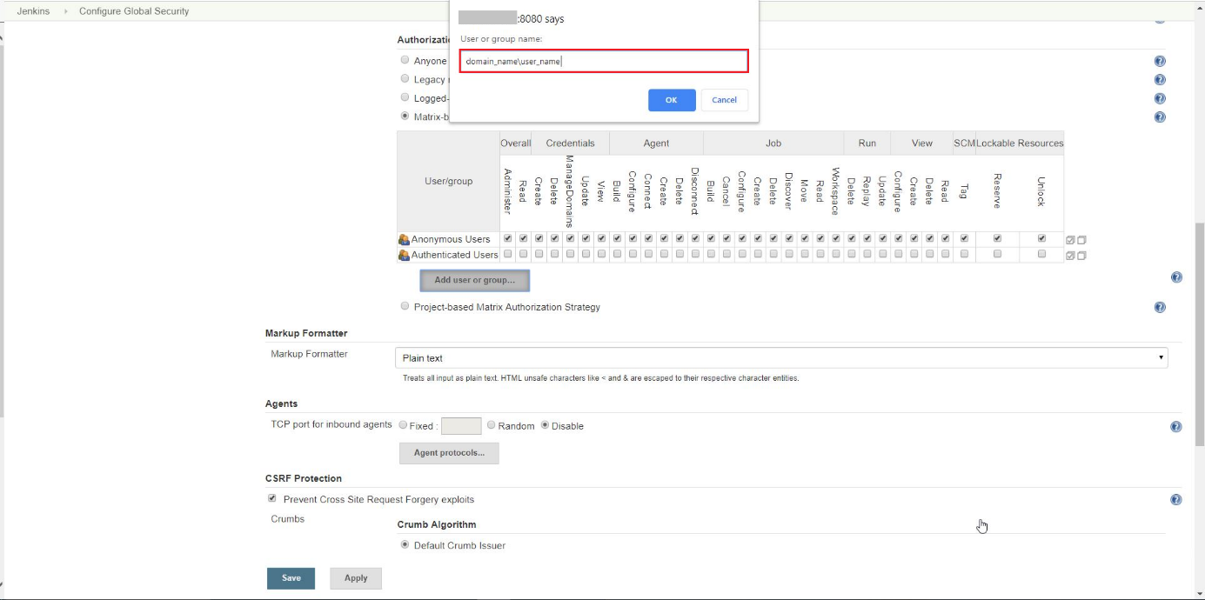
Task: Click Add user or group button
Action: 474,280
